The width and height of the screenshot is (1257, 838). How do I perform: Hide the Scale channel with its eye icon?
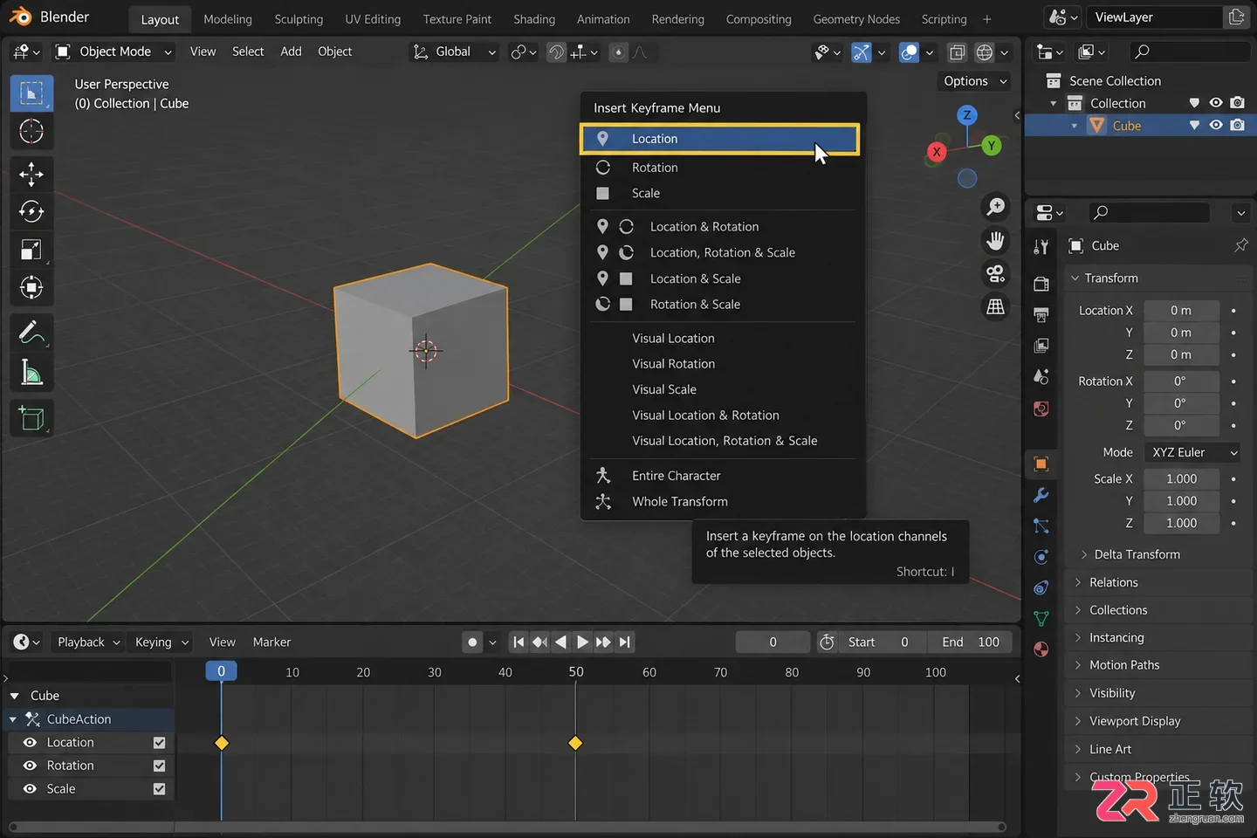(x=30, y=789)
